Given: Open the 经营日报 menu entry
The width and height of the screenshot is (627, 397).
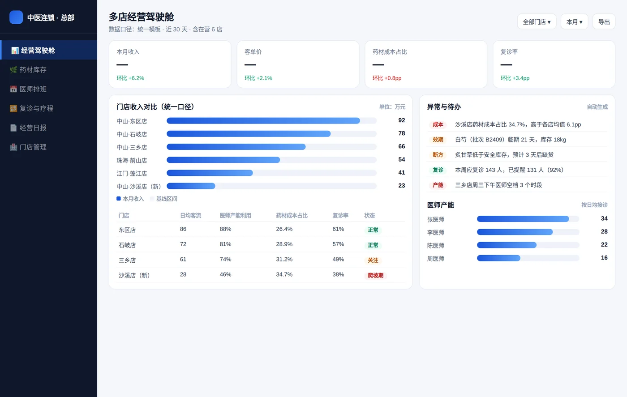Looking at the screenshot, I should (48, 128).
